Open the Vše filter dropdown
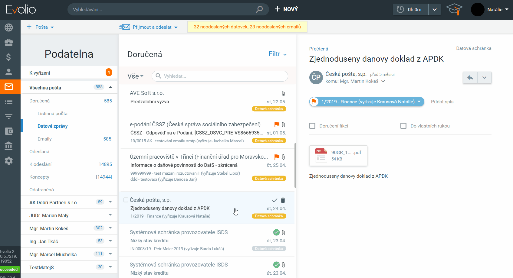 [x=135, y=76]
